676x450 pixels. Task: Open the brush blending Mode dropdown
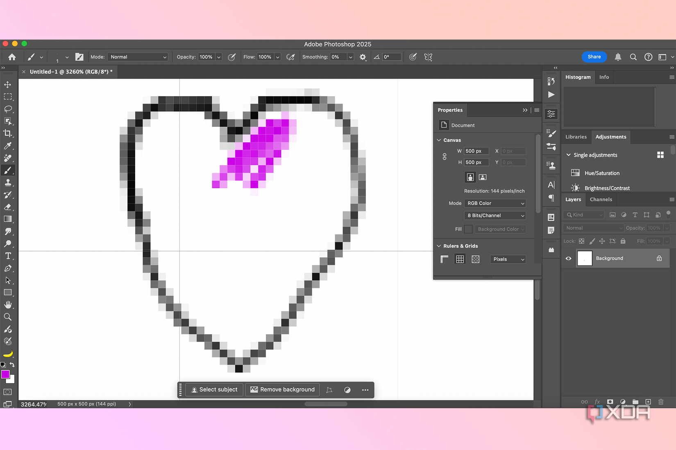coord(138,57)
